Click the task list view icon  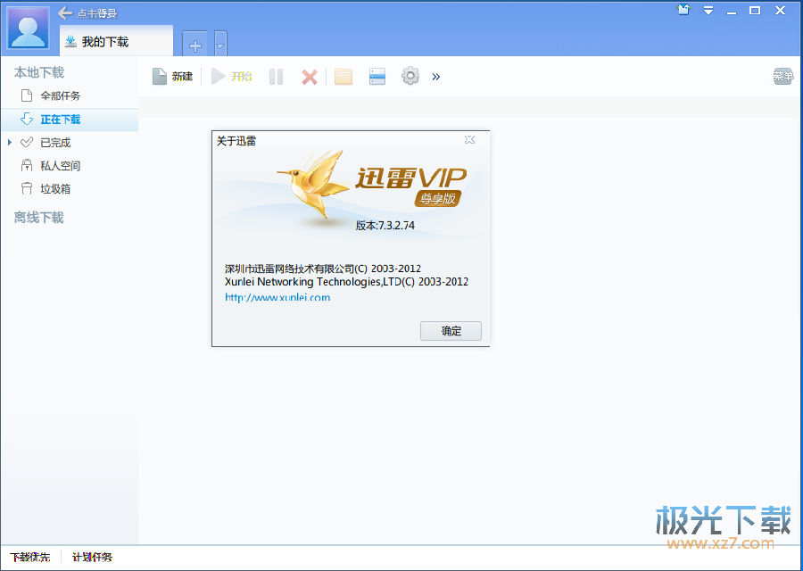click(x=377, y=77)
